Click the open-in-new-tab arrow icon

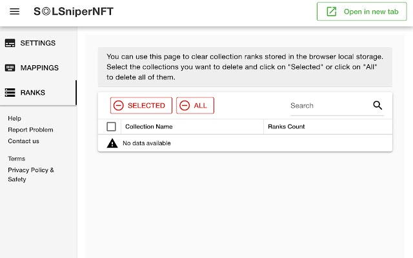click(332, 12)
